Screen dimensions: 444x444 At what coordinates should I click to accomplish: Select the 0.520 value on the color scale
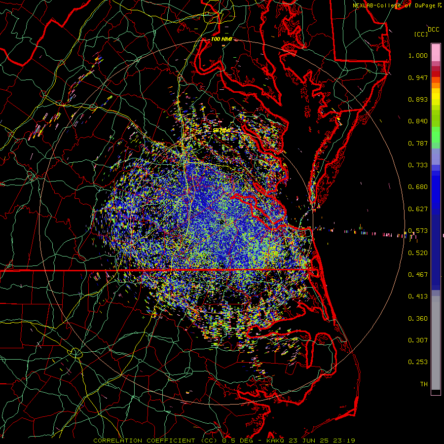point(418,253)
